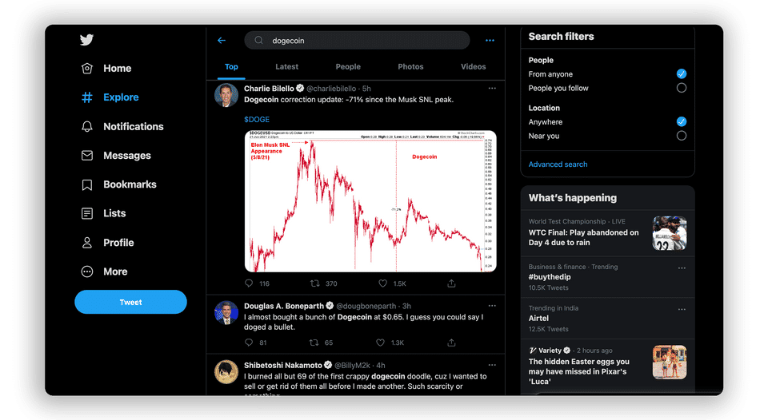The image size is (768, 420).
Task: Open the Dogecoin price chart image
Action: click(x=370, y=201)
